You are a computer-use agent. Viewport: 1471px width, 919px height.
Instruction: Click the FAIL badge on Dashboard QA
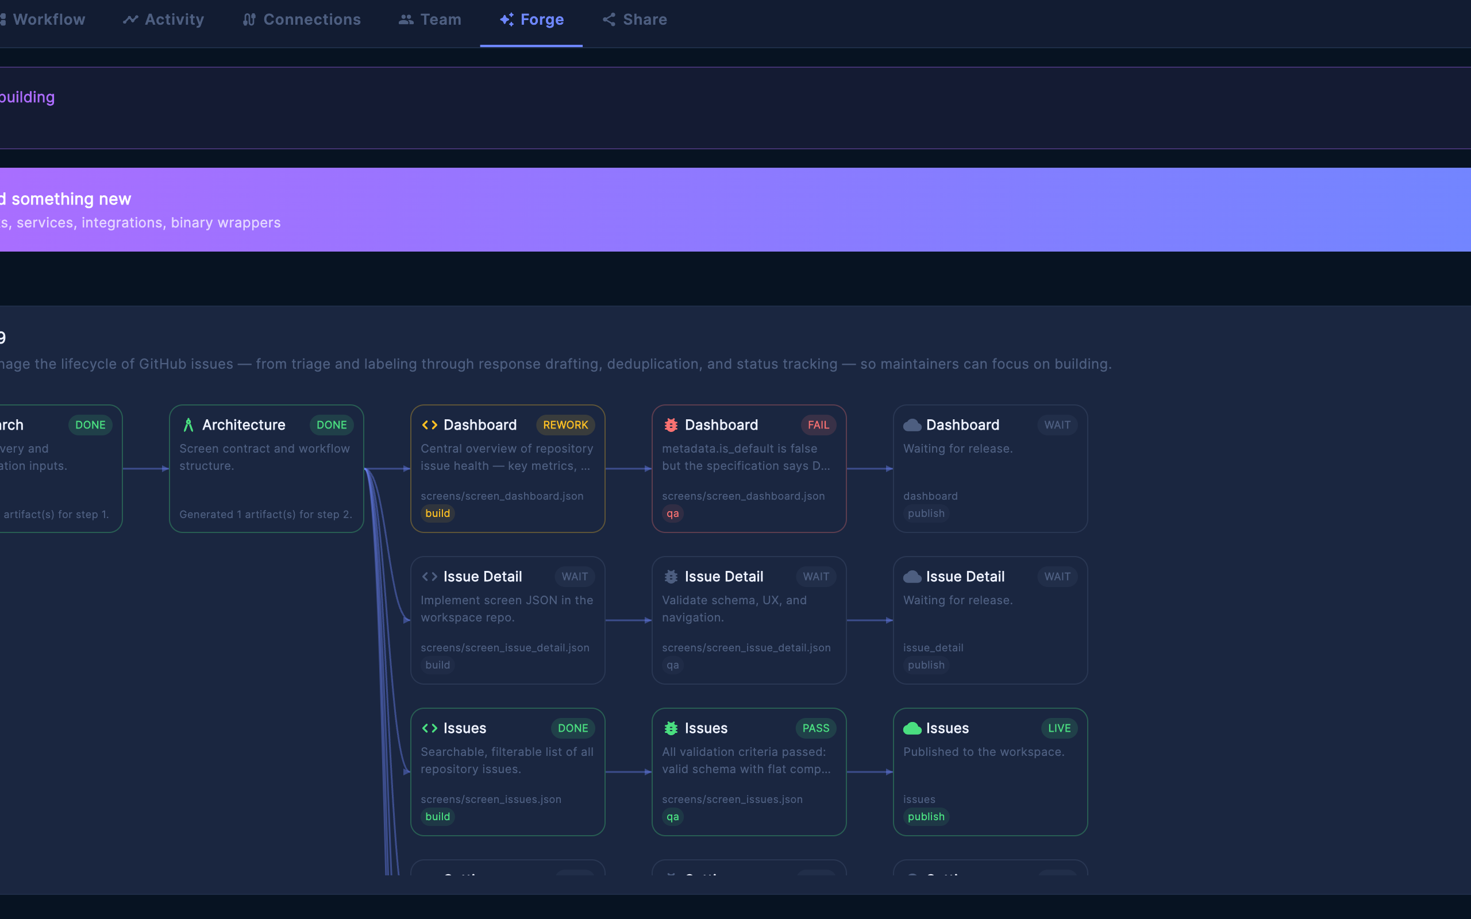[x=818, y=425]
